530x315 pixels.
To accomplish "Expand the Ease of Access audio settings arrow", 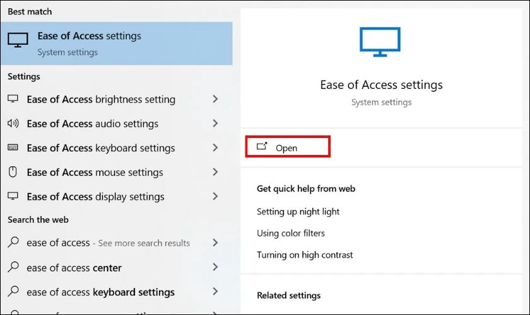I will tap(215, 123).
